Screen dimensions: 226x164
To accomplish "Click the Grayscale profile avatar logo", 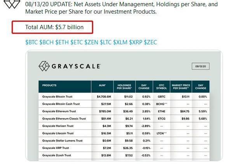I will pos(12,4).
